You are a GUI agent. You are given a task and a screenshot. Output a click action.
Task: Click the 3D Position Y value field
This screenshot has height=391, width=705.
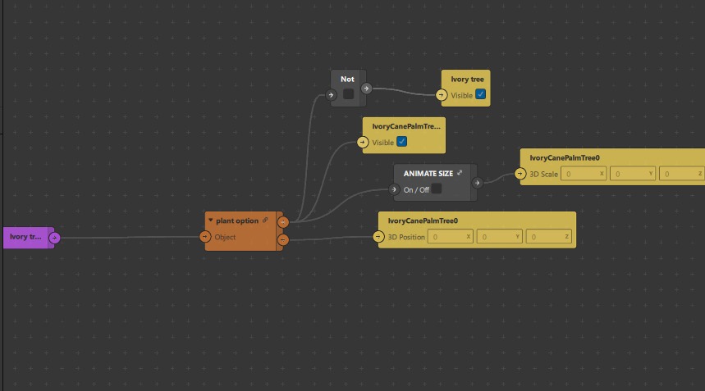(500, 237)
